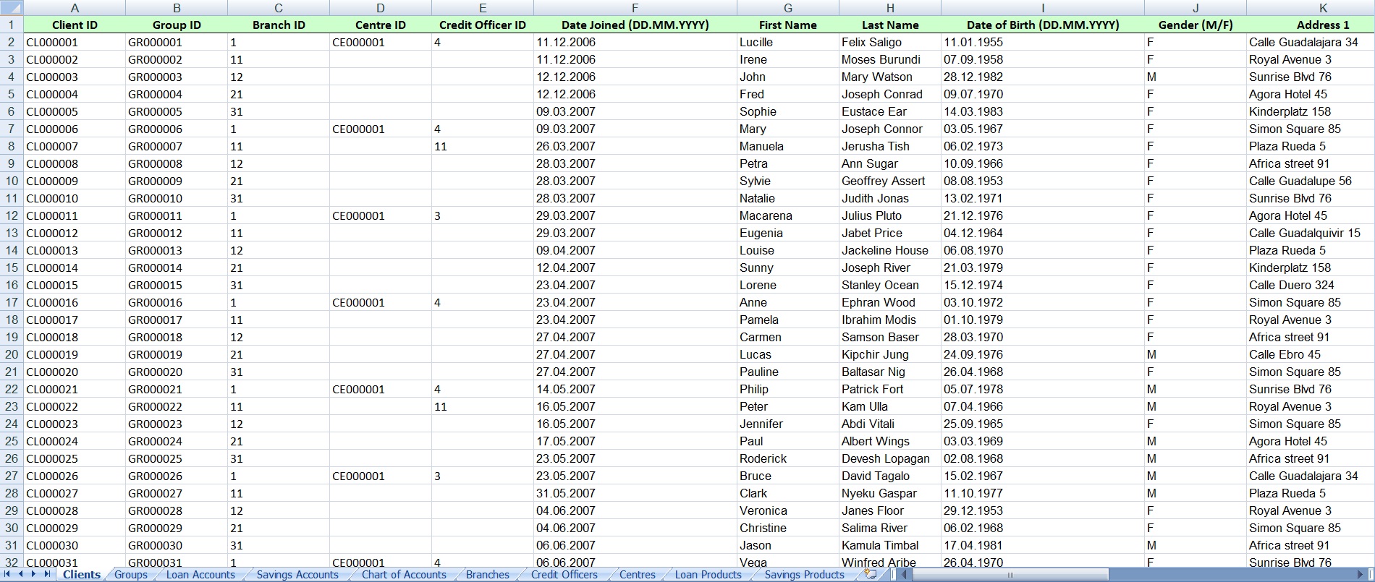Click the Select All corner button
The image size is (1375, 582).
(12, 8)
